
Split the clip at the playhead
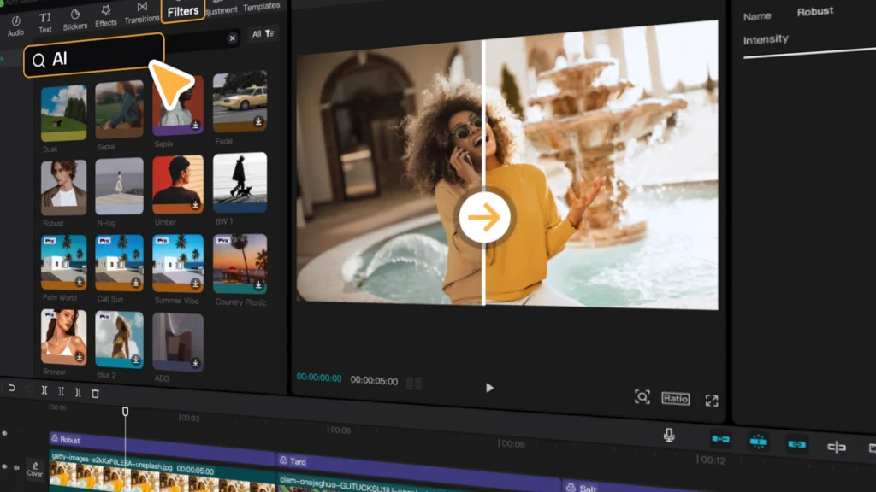pos(44,390)
